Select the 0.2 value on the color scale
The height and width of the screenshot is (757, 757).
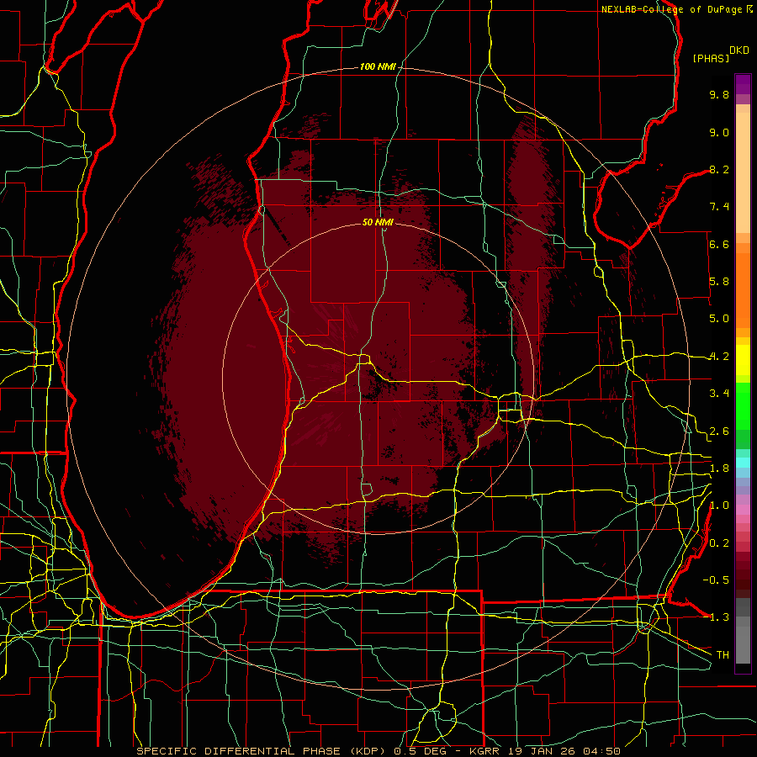tap(719, 543)
